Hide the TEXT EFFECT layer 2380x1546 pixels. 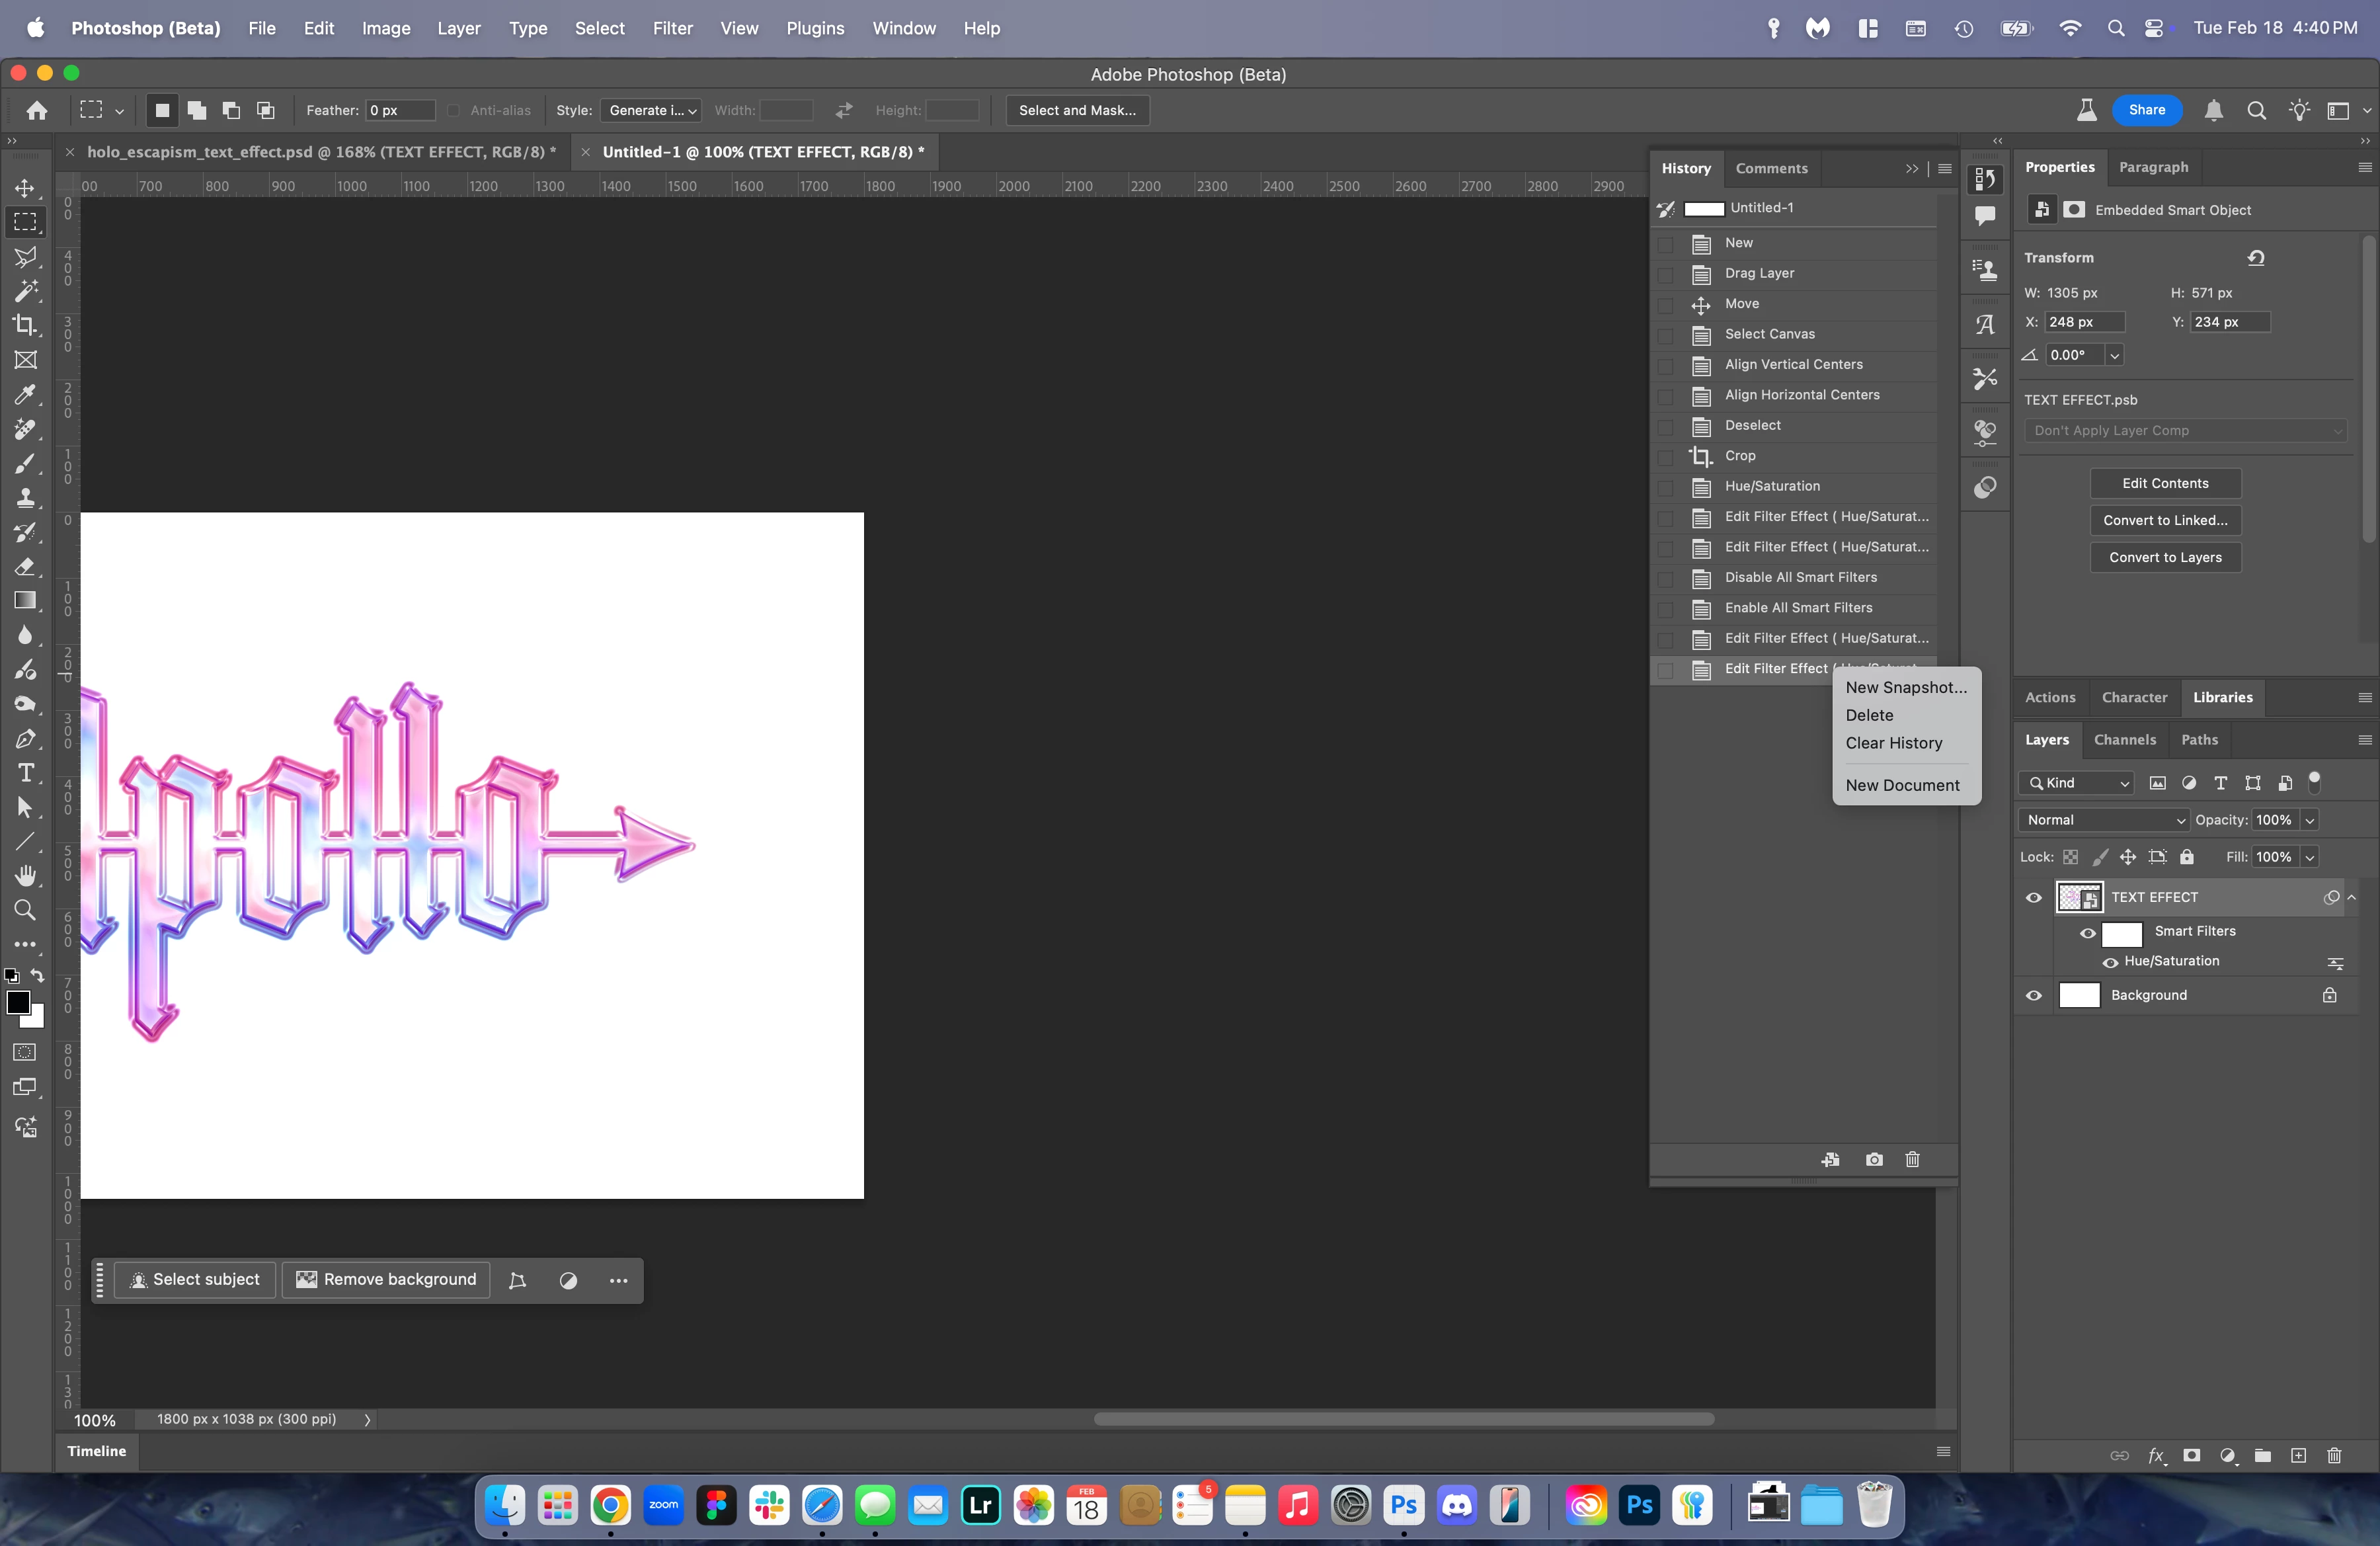coord(2033,897)
